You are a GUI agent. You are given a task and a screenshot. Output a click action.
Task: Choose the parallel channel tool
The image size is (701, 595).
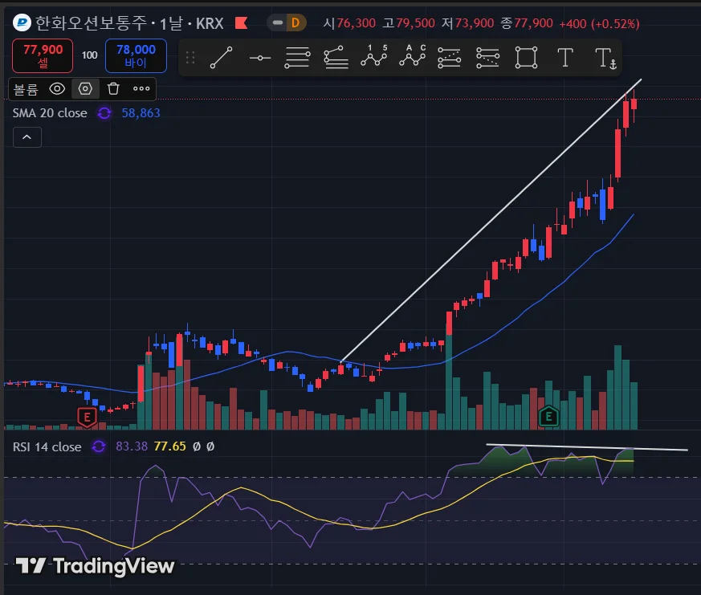450,58
